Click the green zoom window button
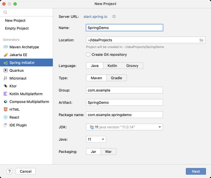 tap(15, 4)
